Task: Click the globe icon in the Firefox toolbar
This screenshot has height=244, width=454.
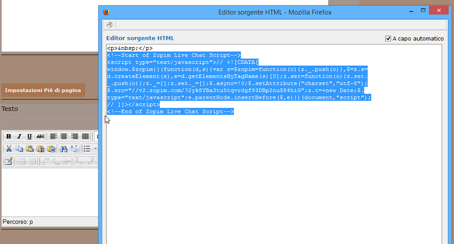Action: pos(109,25)
